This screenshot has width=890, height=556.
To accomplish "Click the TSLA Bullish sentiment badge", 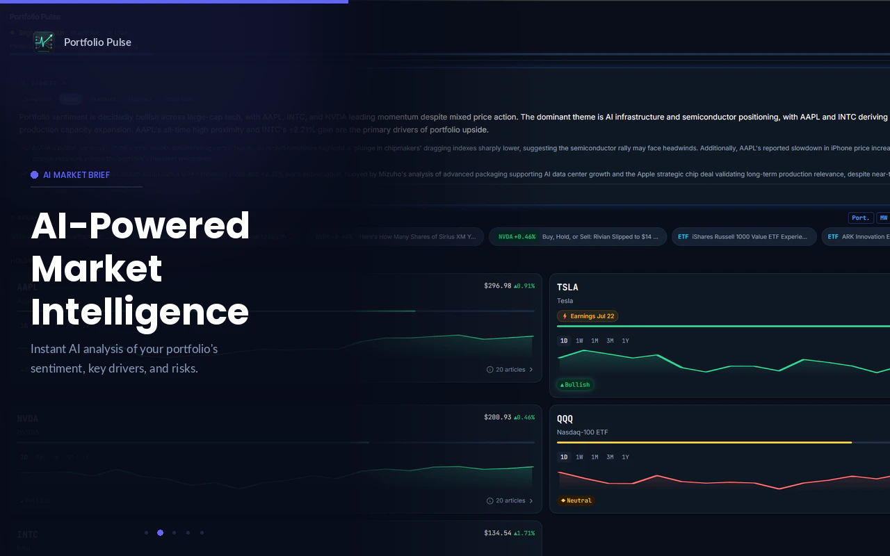I will tap(575, 384).
